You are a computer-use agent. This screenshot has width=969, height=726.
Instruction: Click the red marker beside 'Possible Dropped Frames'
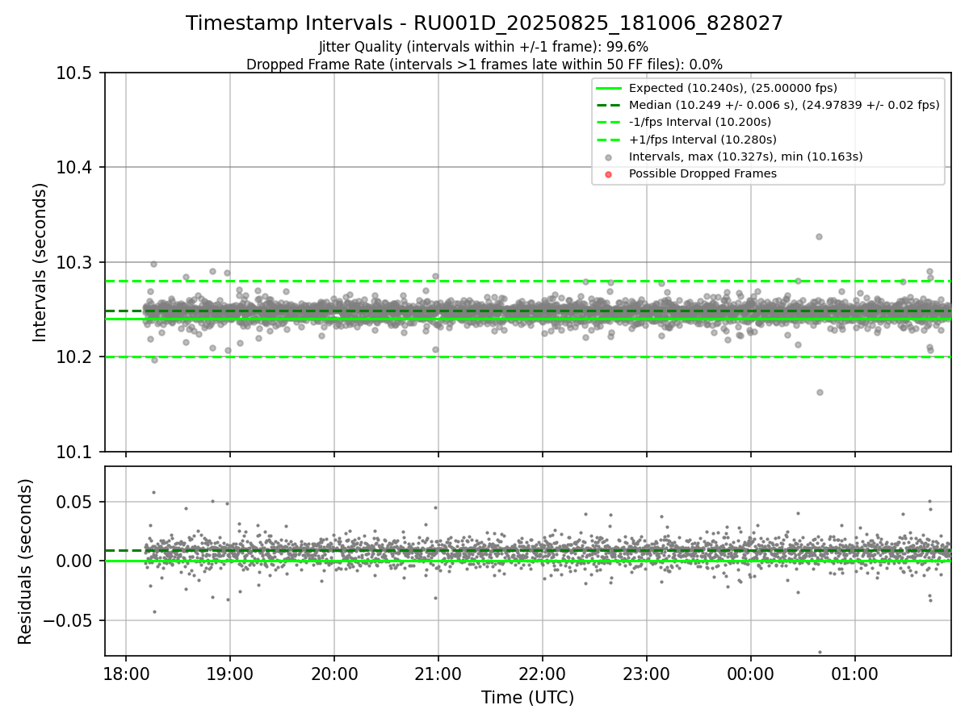coord(609,174)
